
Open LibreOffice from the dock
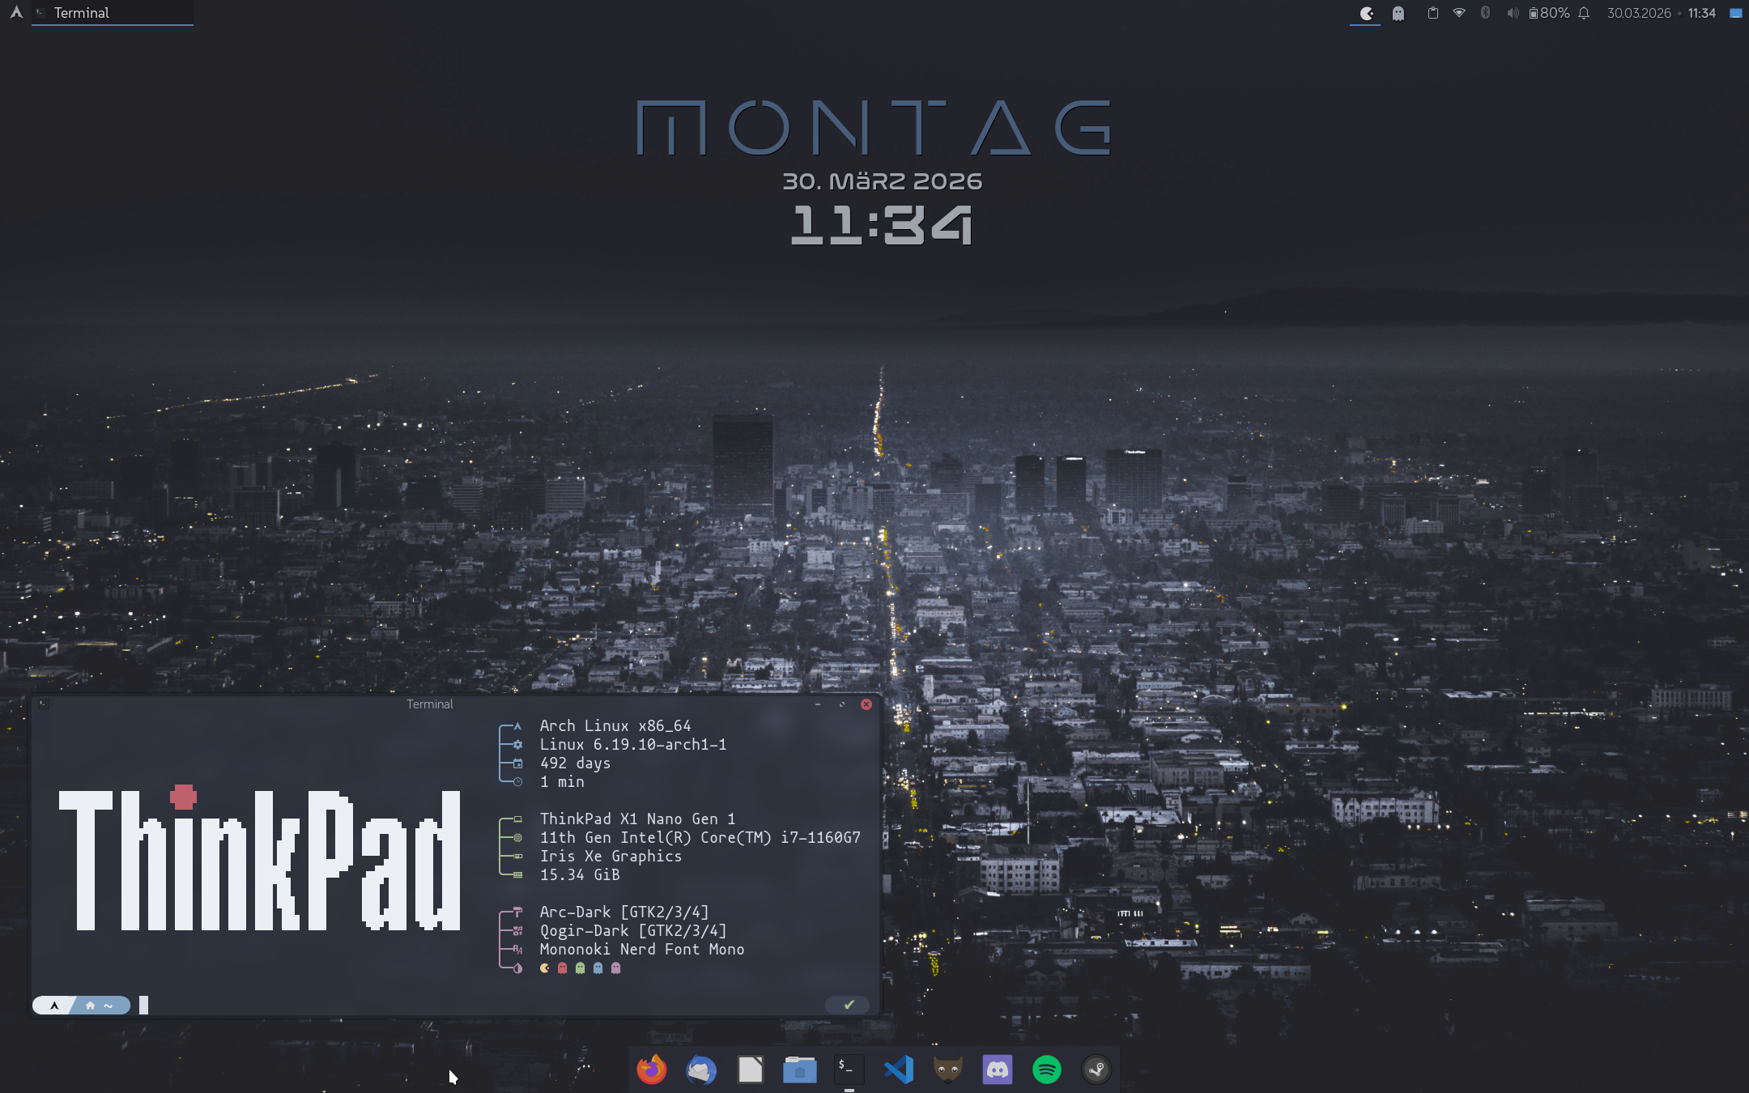click(751, 1070)
